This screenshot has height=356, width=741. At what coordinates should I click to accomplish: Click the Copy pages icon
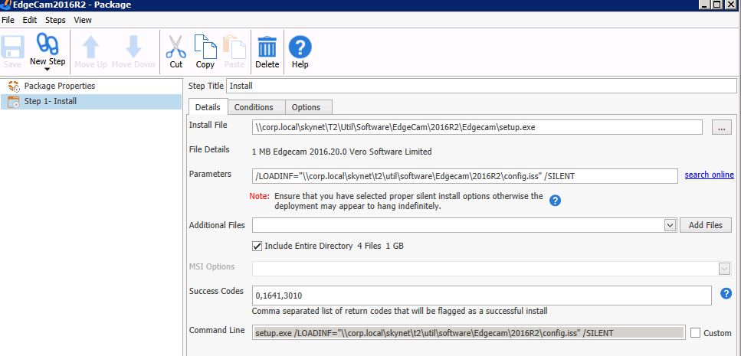point(205,46)
